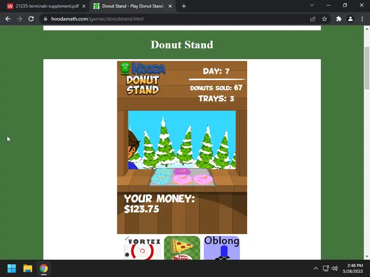
Task: Click the page vertical scrollbar thumb
Action: tap(367, 68)
